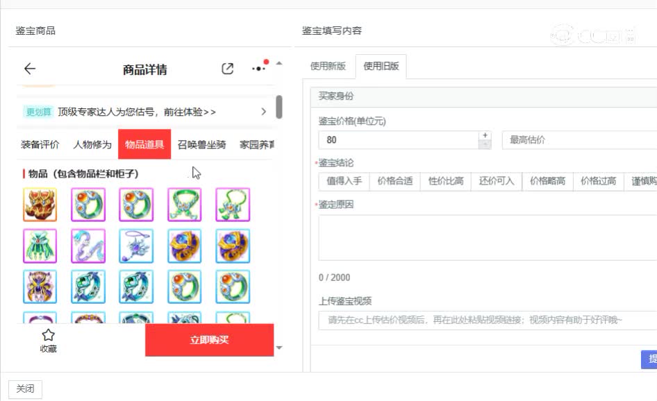Choose the 价格过高 conclusion option
The image size is (657, 401).
tap(599, 181)
